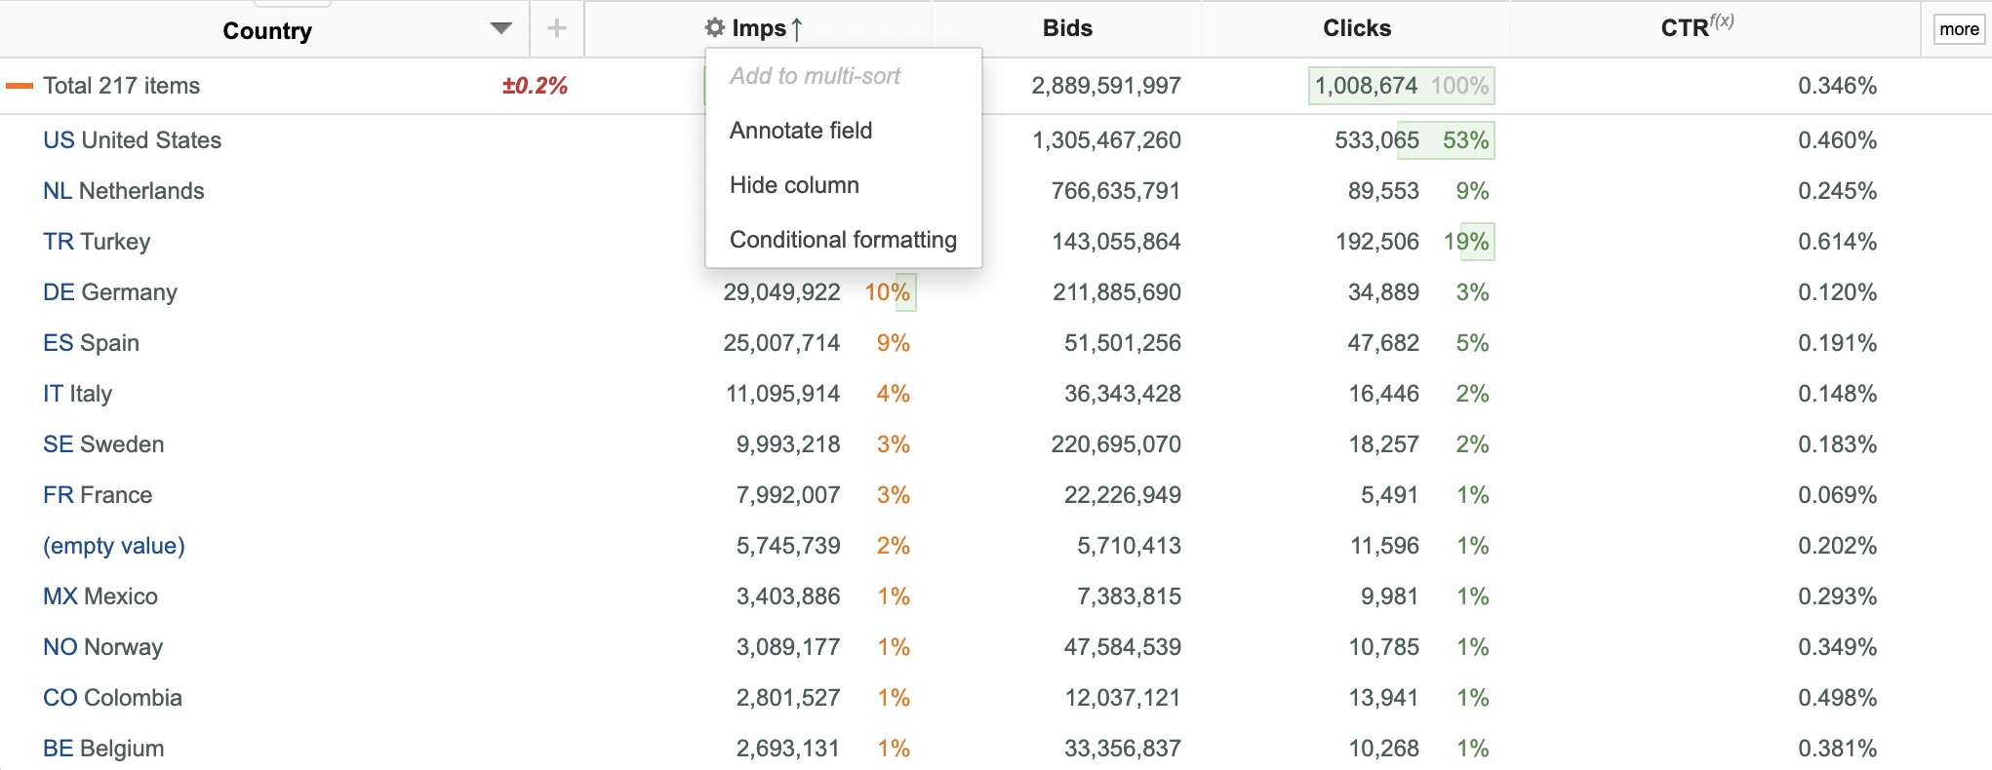Click the ±0.2% error indicator
The height and width of the screenshot is (770, 1992).
[535, 86]
